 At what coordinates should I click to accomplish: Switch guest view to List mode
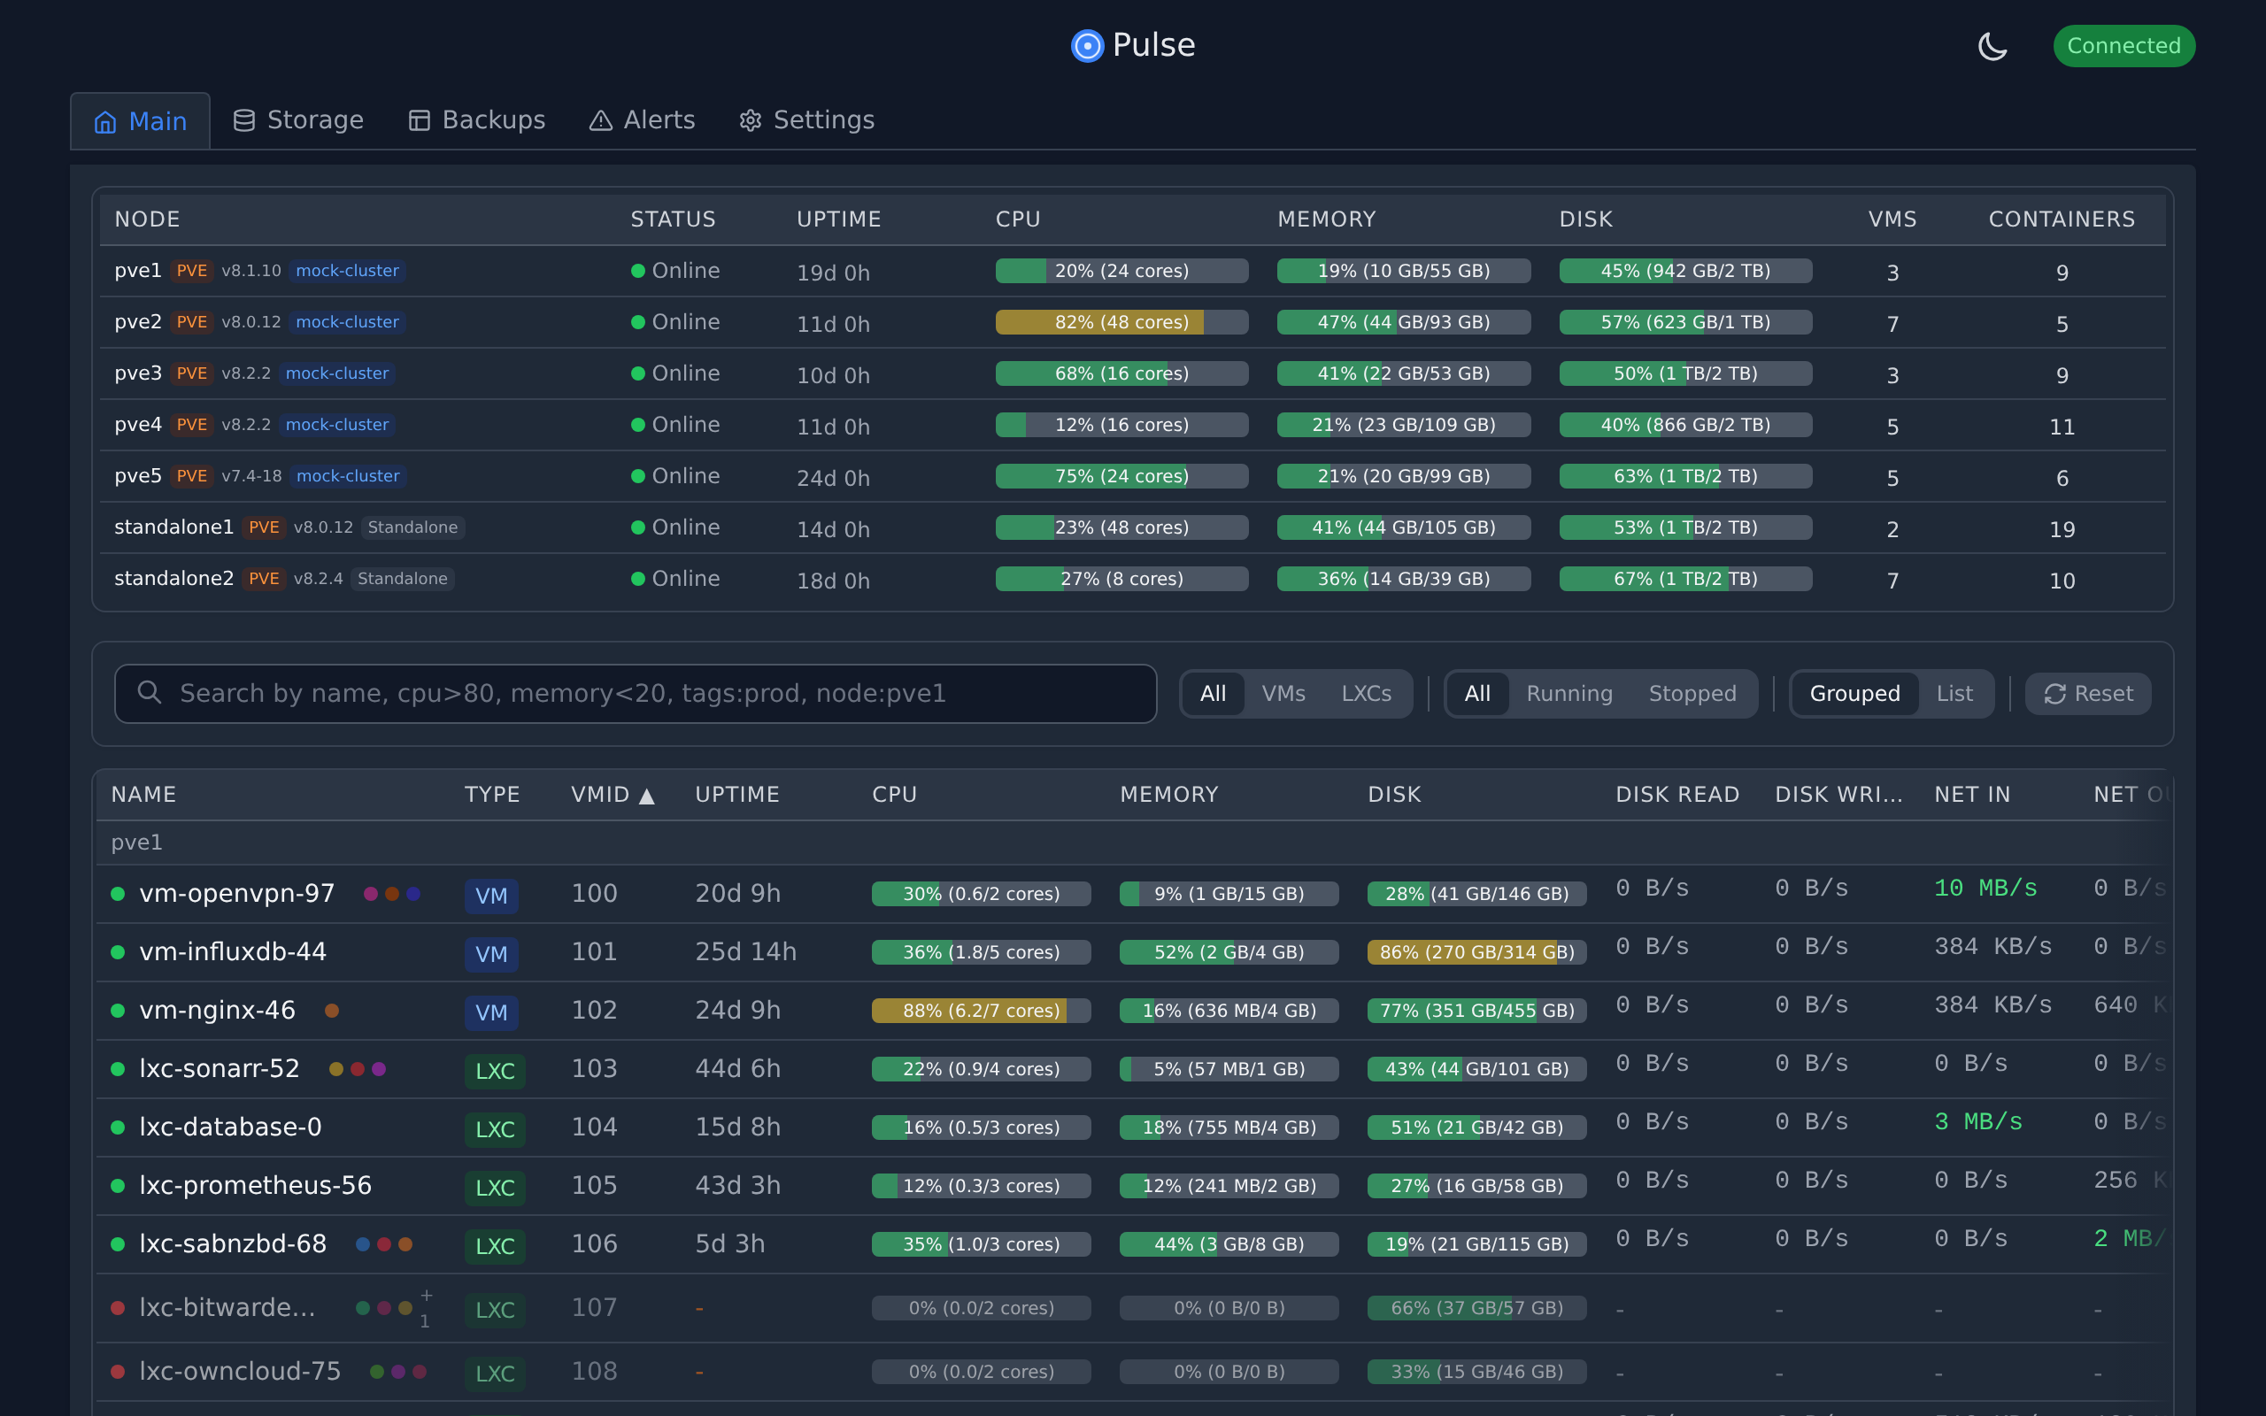tap(1954, 694)
